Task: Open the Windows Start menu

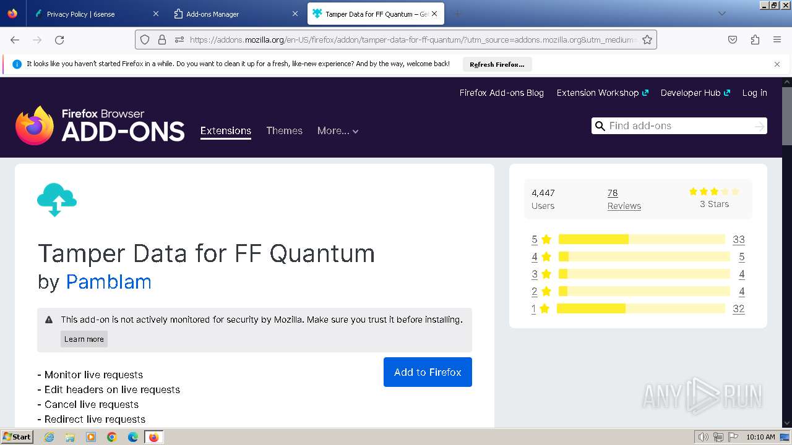Action: tap(17, 437)
